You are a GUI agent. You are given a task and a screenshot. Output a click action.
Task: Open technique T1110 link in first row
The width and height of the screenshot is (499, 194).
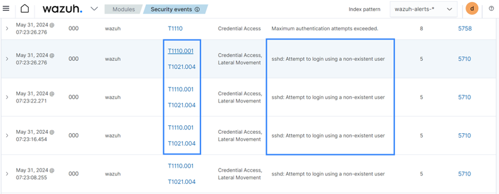tap(175, 29)
